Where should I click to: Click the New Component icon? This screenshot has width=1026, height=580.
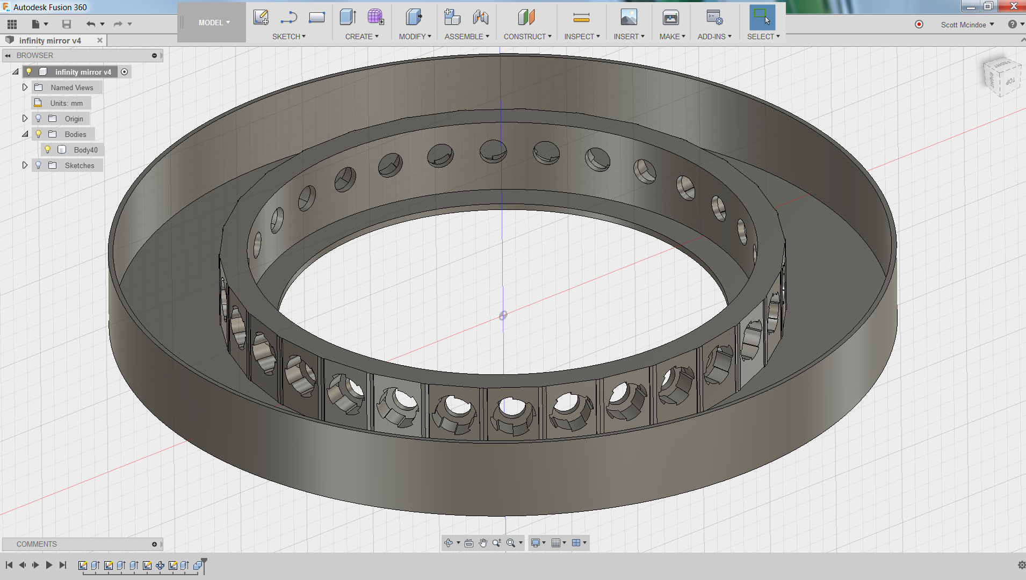point(452,17)
